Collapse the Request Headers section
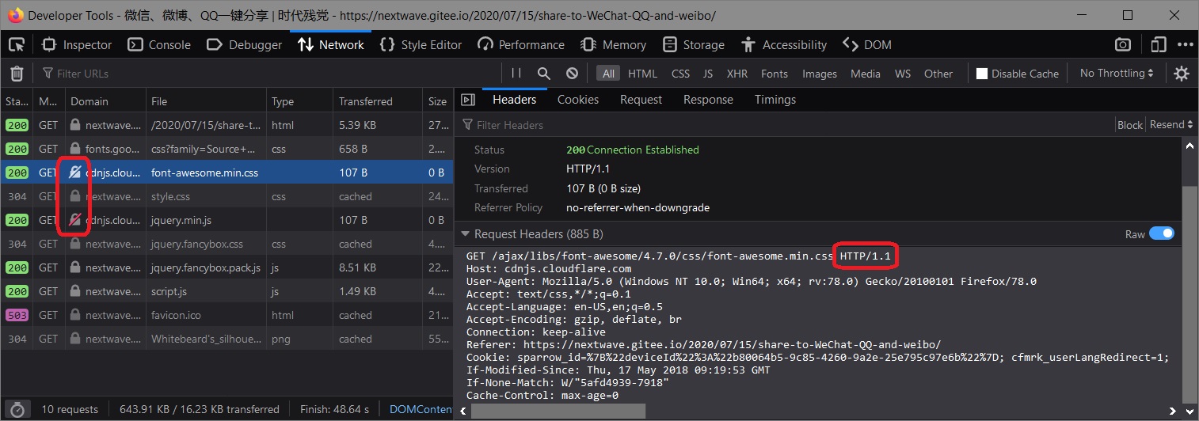 pyautogui.click(x=466, y=234)
